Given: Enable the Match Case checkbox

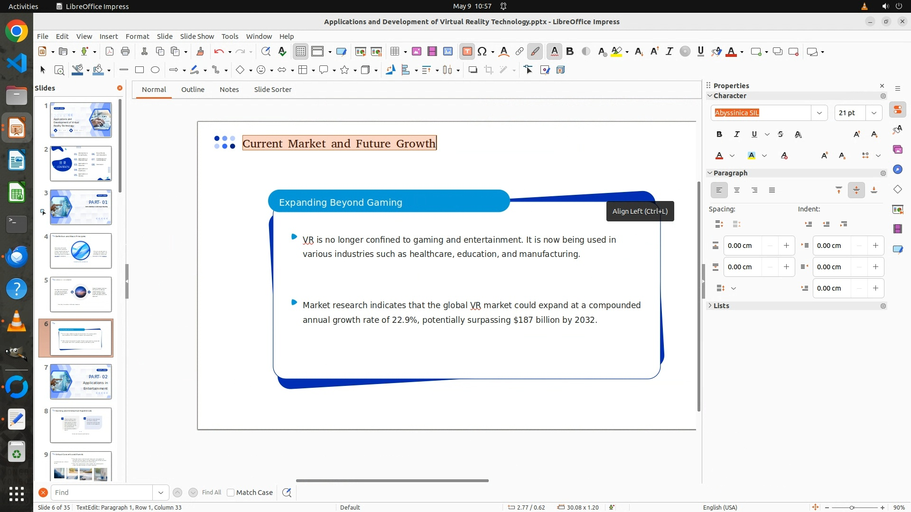Looking at the screenshot, I should coord(231,493).
